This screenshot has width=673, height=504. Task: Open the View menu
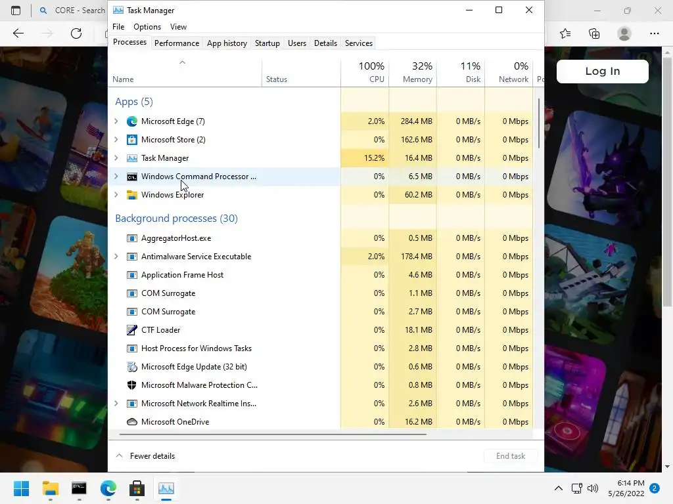(x=178, y=26)
